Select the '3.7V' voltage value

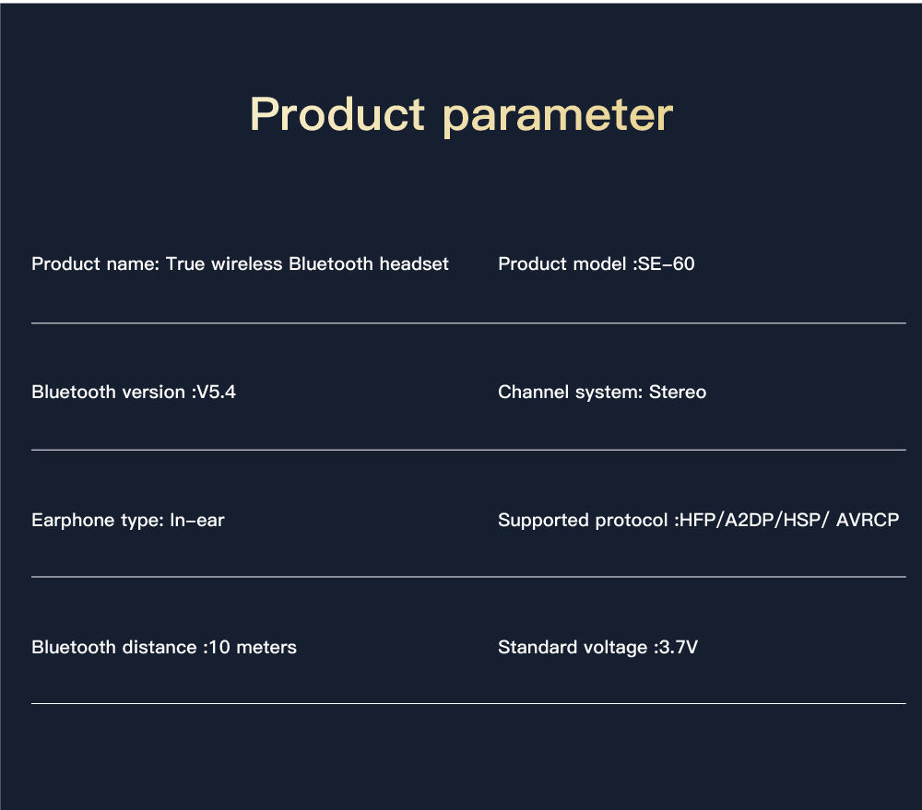(677, 648)
